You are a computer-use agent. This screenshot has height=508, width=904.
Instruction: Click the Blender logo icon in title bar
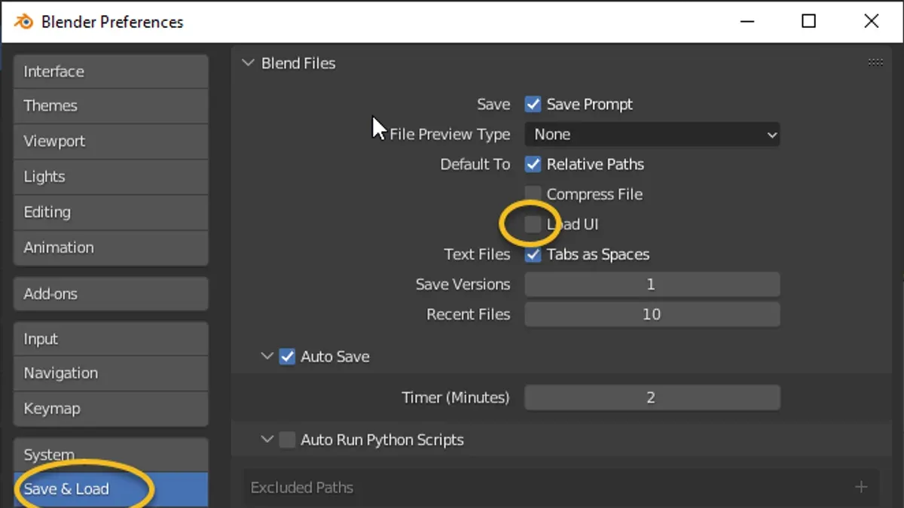[23, 21]
